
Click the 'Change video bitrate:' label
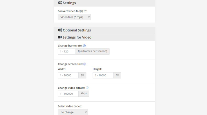click(71, 88)
